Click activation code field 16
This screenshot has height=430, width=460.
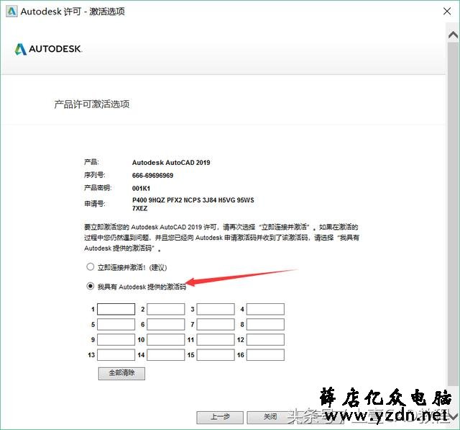coord(265,355)
